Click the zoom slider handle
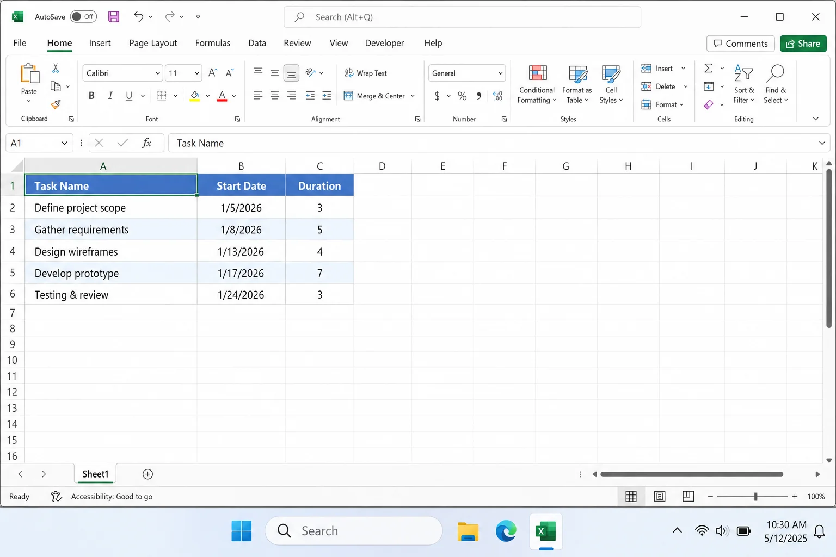 pos(755,496)
